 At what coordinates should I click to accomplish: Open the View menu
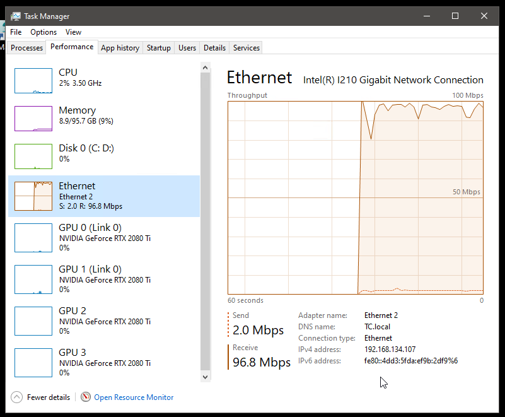73,32
